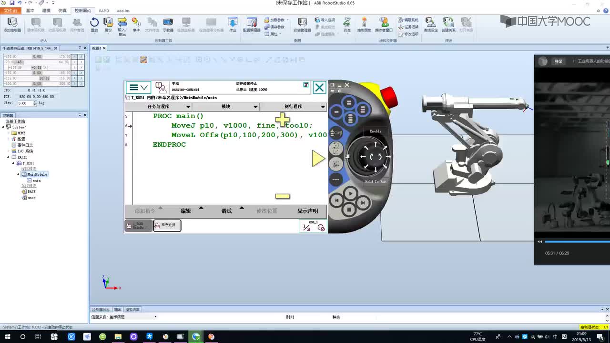The width and height of the screenshot is (610, 343).
Task: Toggle Hold To Run on FlexPendant
Action: 376,182
